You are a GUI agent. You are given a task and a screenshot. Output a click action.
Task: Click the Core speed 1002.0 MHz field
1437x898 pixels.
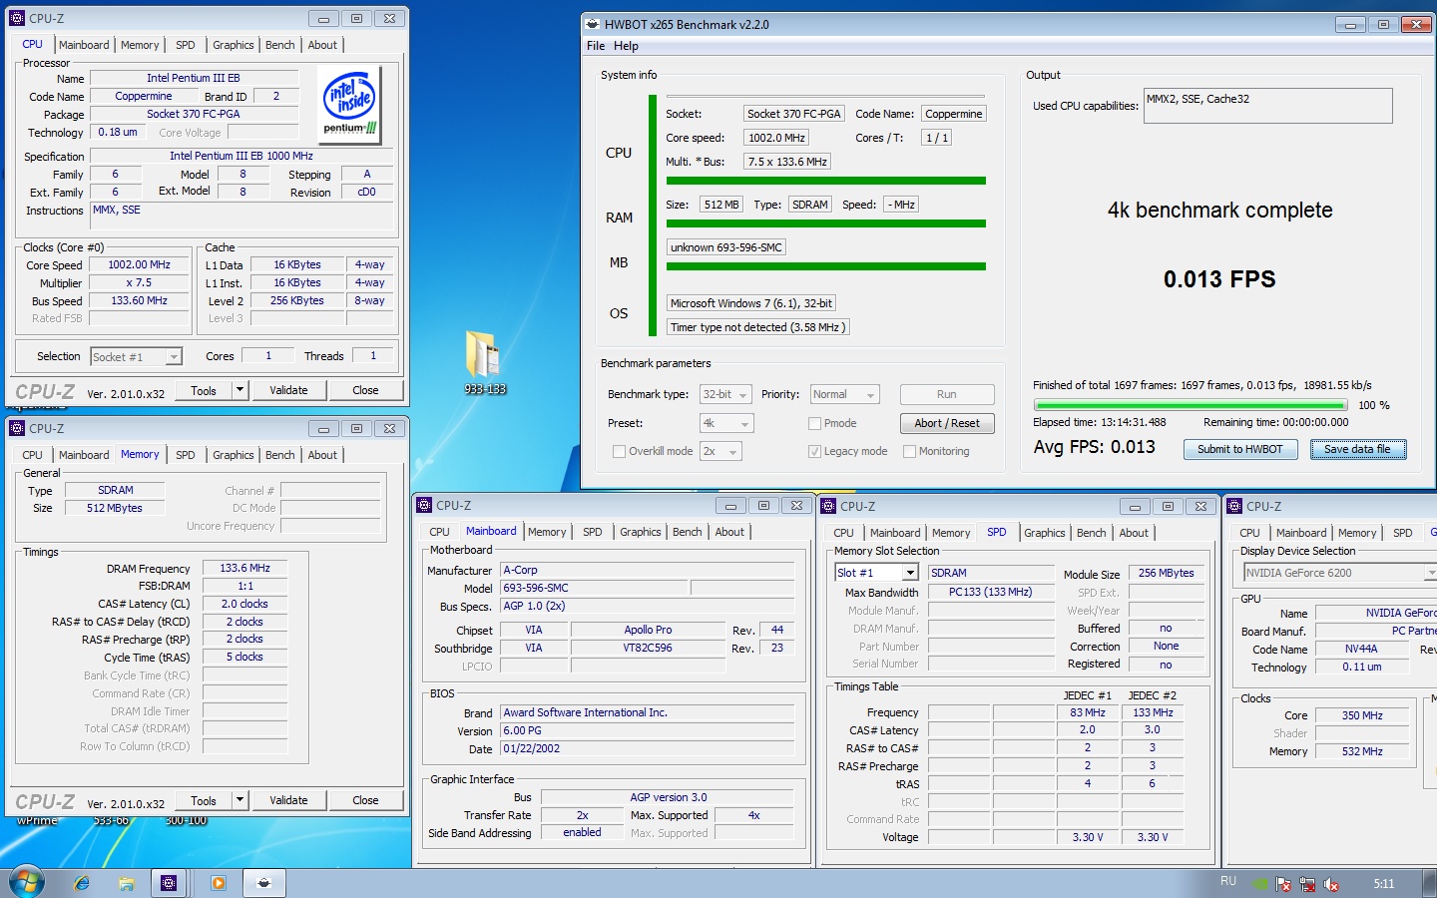pos(776,138)
